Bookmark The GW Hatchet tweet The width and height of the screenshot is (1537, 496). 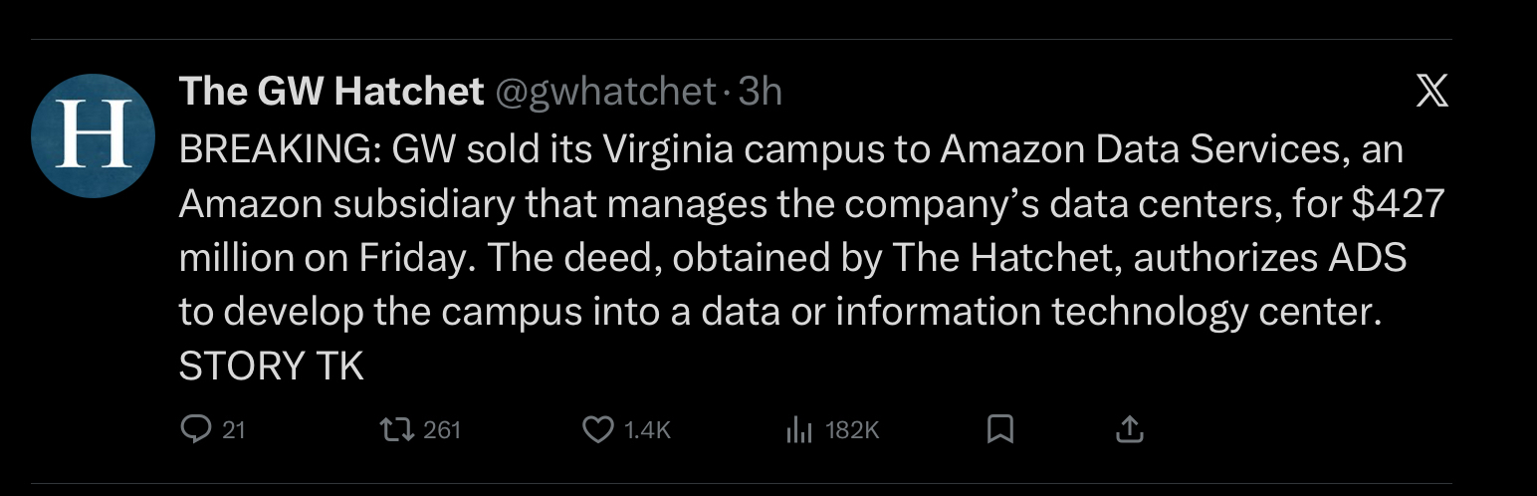tap(999, 429)
